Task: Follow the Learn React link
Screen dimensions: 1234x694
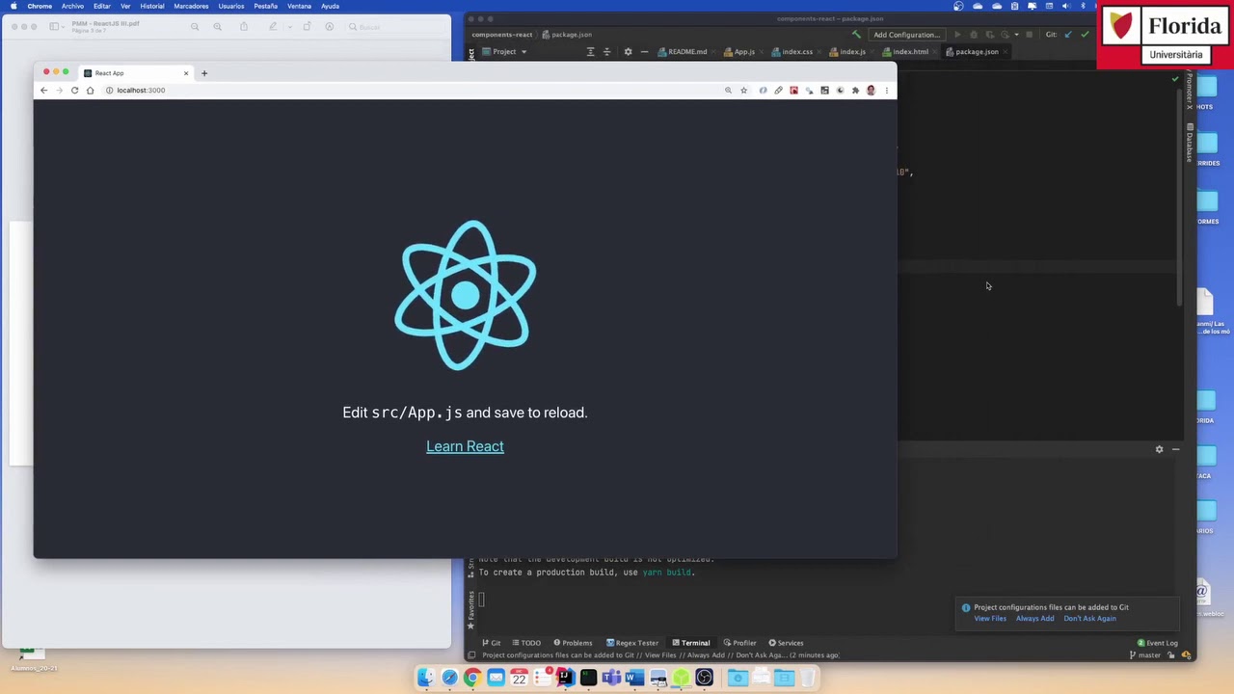Action: 465,446
